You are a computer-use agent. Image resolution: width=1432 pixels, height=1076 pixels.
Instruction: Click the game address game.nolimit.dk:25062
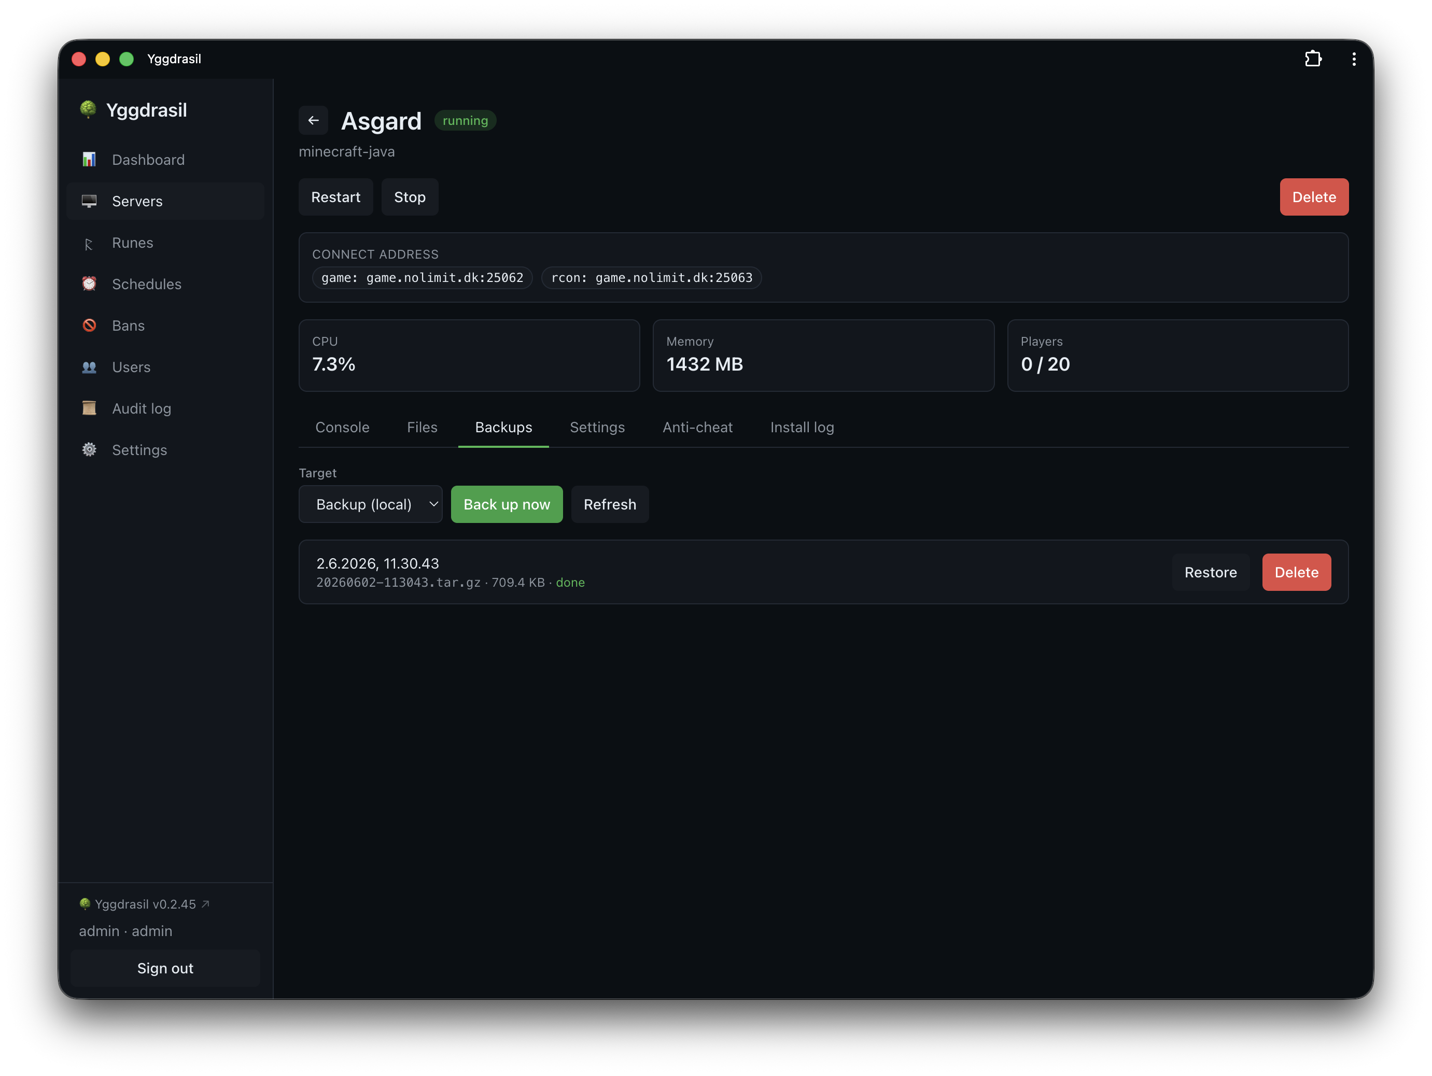(x=422, y=278)
